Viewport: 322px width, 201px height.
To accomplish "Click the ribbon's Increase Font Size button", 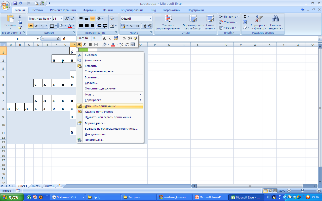I will (x=67, y=19).
